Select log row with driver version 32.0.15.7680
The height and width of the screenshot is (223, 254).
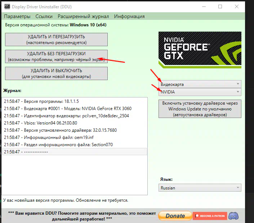[75, 130]
